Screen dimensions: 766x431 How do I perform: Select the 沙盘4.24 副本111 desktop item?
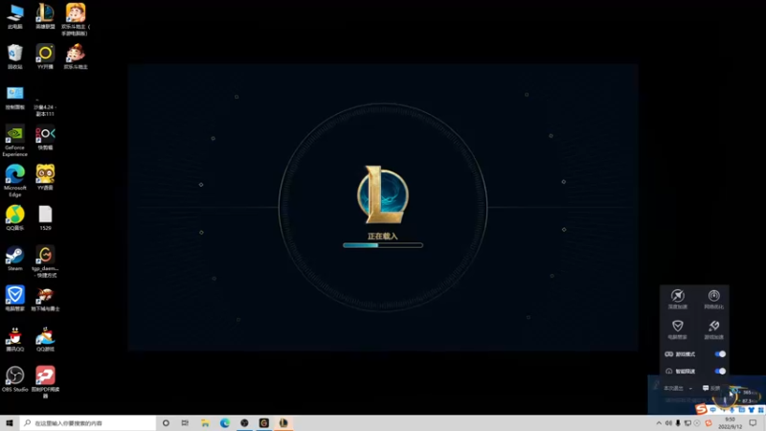pos(45,105)
